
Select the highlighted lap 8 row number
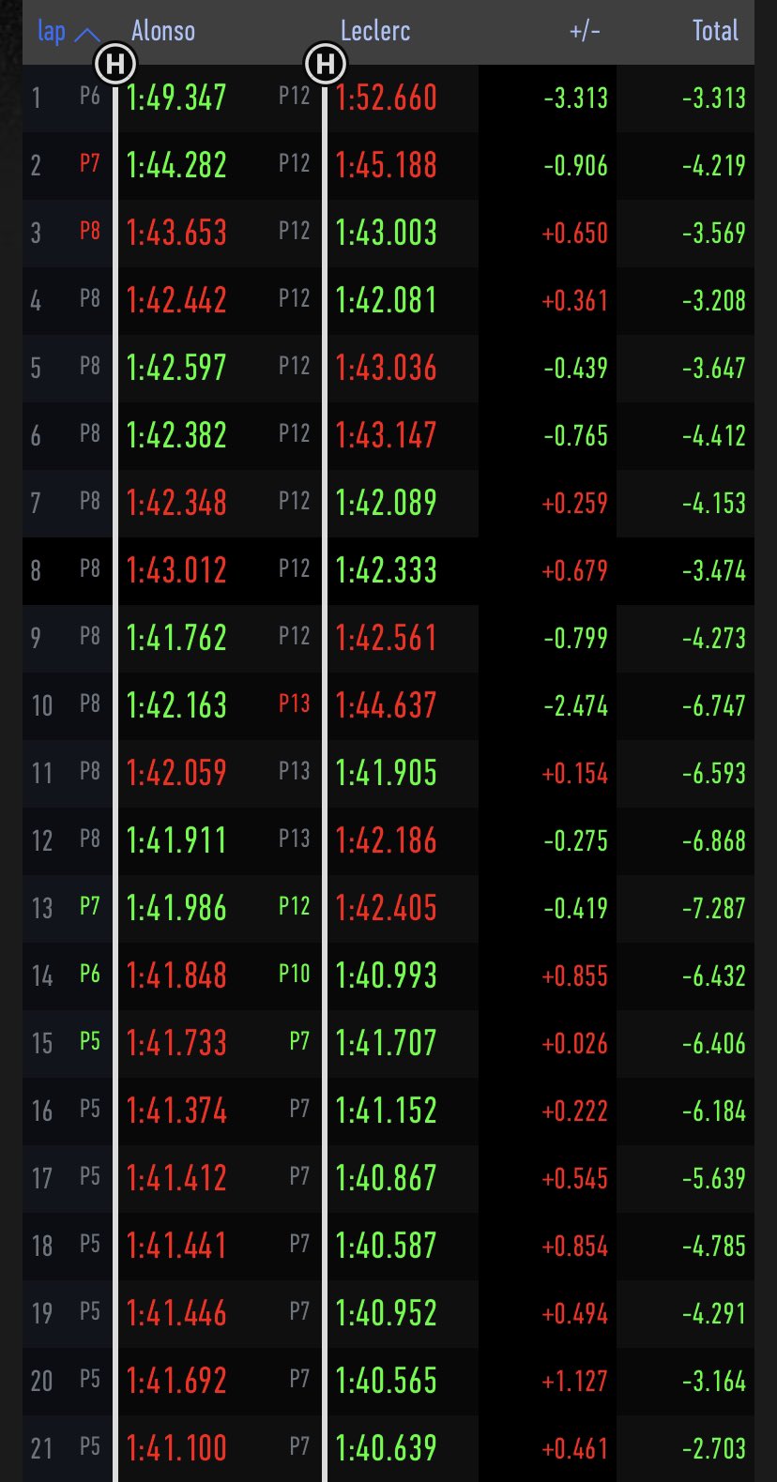[36, 570]
